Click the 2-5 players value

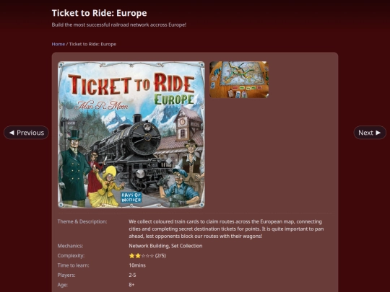coord(132,275)
